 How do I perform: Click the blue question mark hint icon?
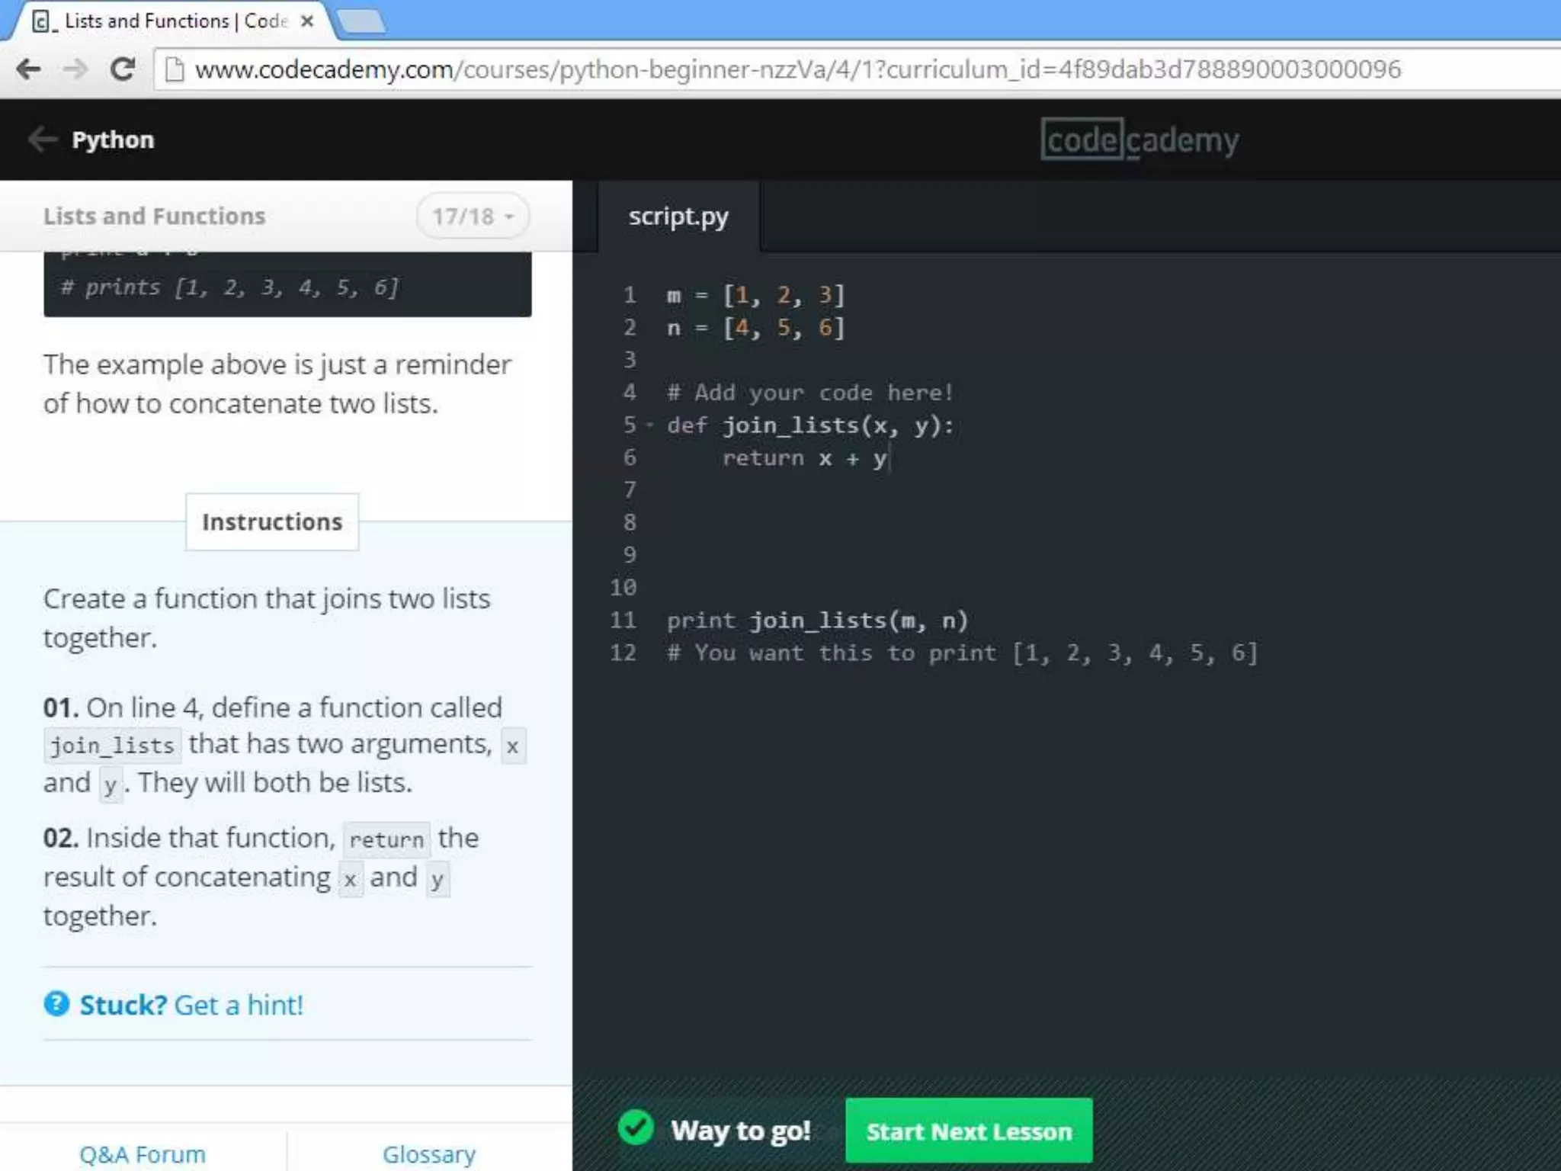tap(57, 1004)
